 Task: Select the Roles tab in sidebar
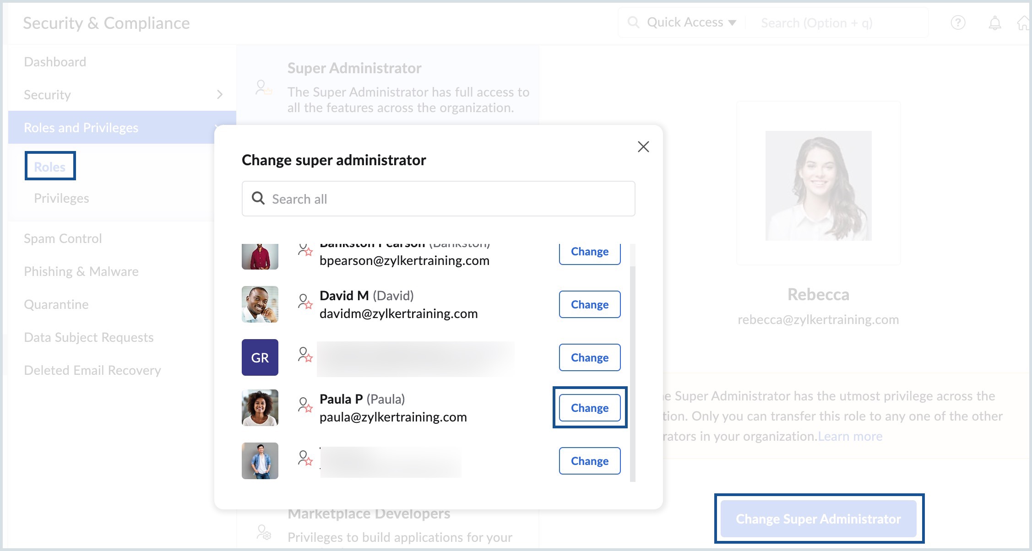pos(49,167)
